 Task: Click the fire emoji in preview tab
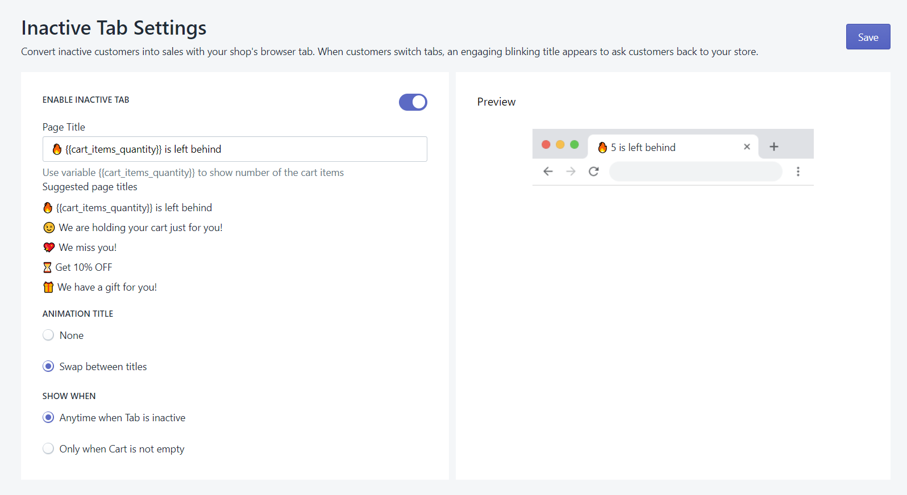click(602, 148)
